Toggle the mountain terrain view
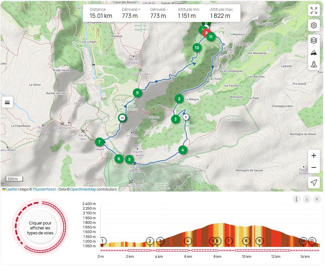Viewport: 325px width, 268px height. tap(313, 52)
